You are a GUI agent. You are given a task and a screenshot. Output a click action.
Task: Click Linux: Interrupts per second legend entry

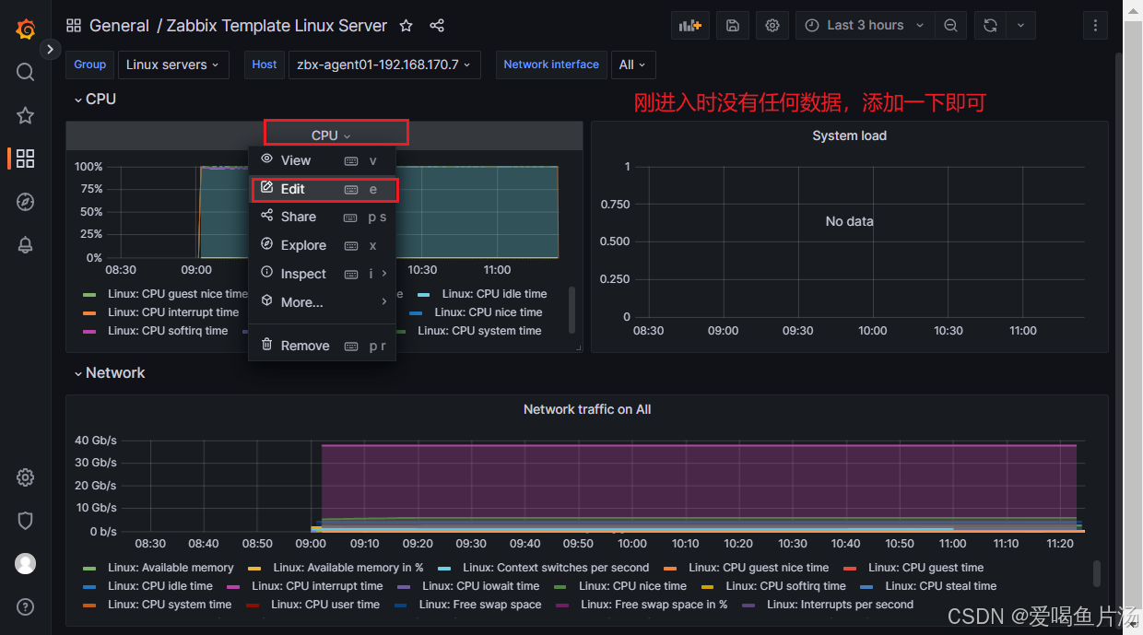[x=840, y=605]
